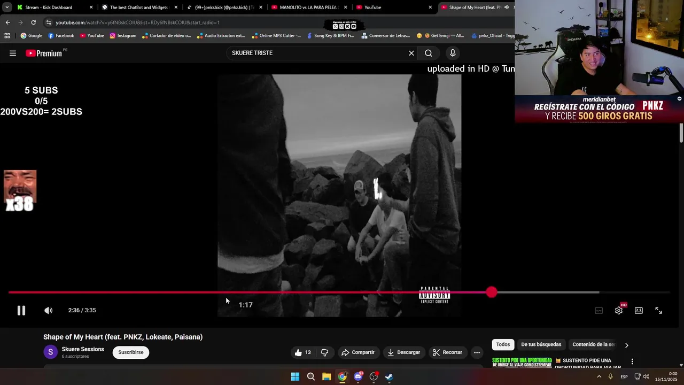Mute the video with the speaker icon
This screenshot has height=385, width=684.
tap(49, 310)
